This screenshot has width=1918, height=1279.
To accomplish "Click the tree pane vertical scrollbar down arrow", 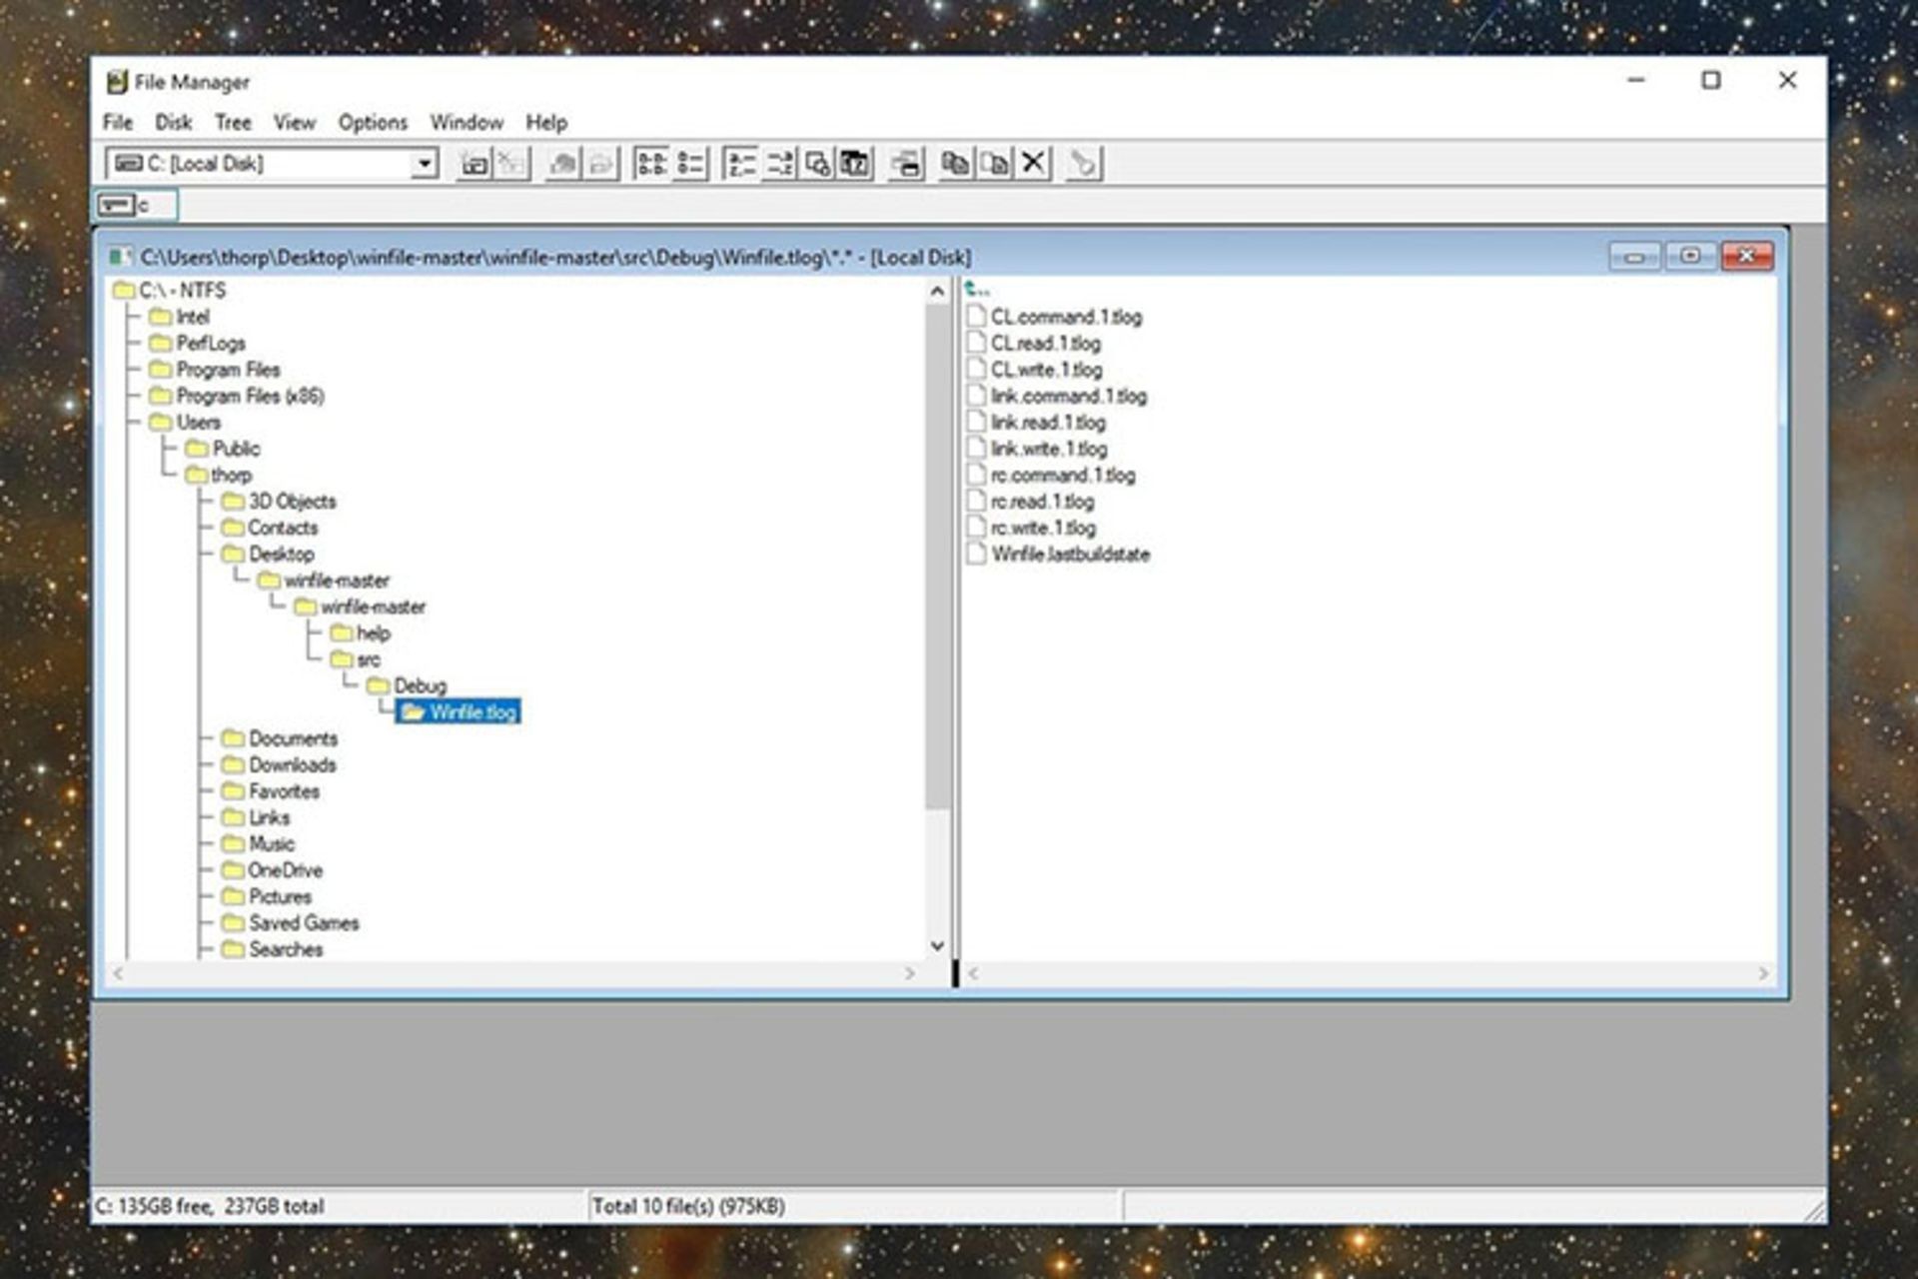I will tap(937, 945).
